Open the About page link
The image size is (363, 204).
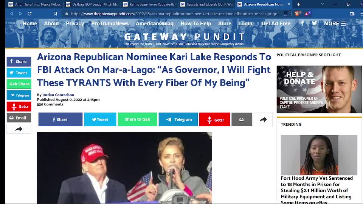[51, 23]
